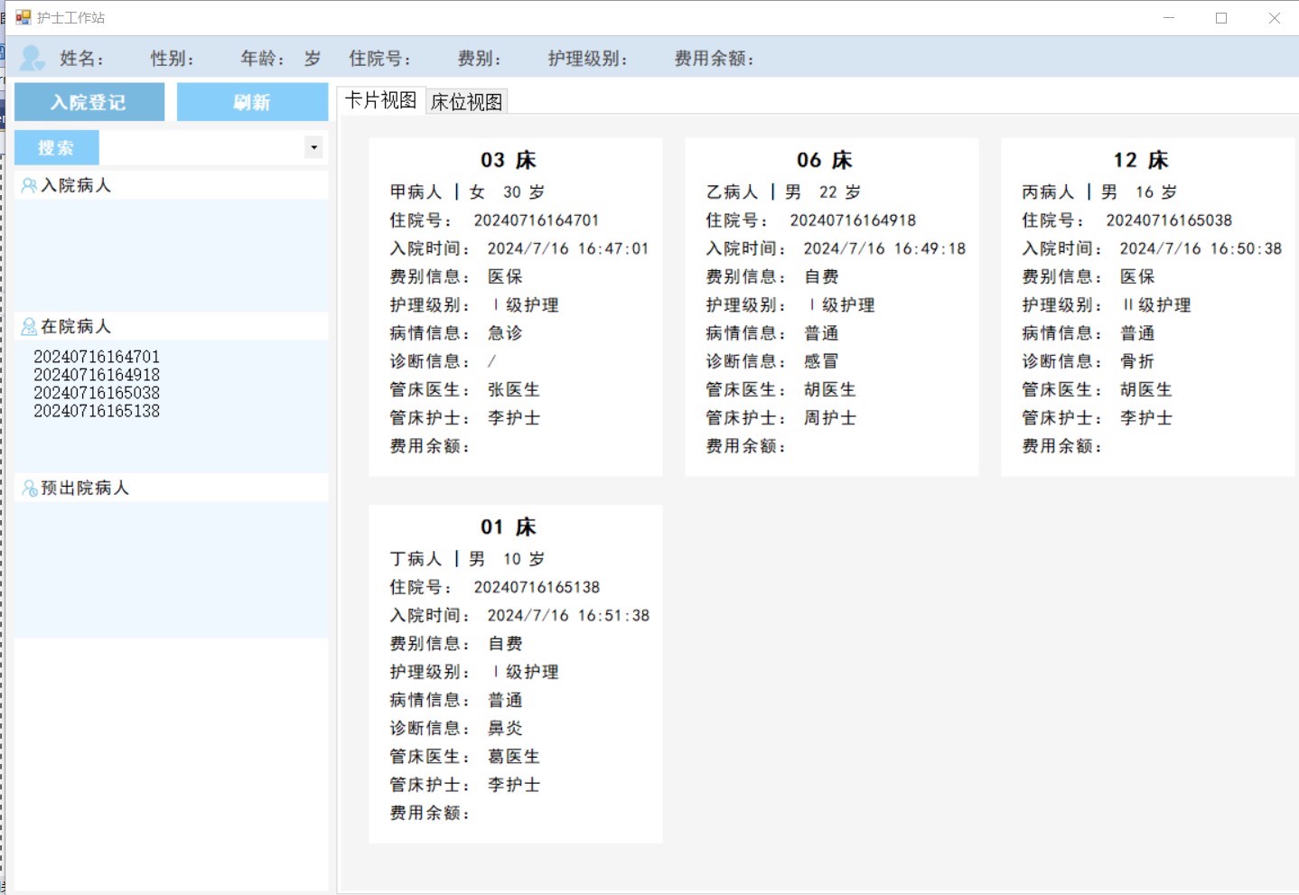This screenshot has height=895, width=1299.
Task: Select the 卡片视图 tab
Action: 380,100
